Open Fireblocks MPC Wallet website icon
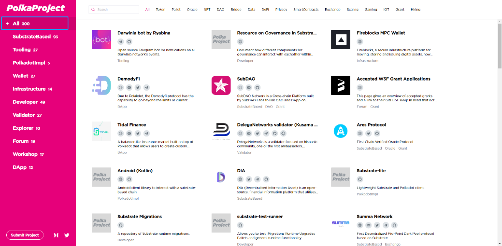The image size is (502, 246). [x=360, y=42]
